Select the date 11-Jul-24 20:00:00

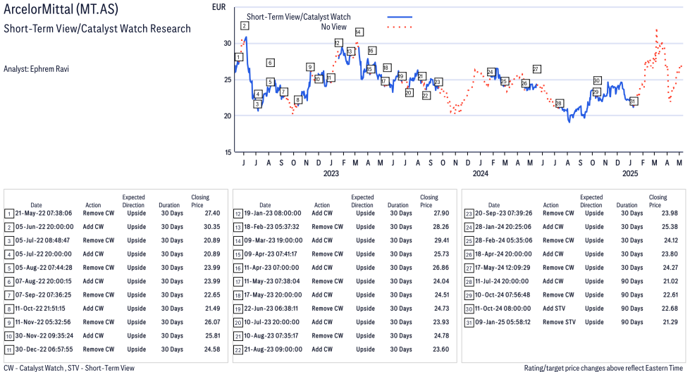pos(502,281)
